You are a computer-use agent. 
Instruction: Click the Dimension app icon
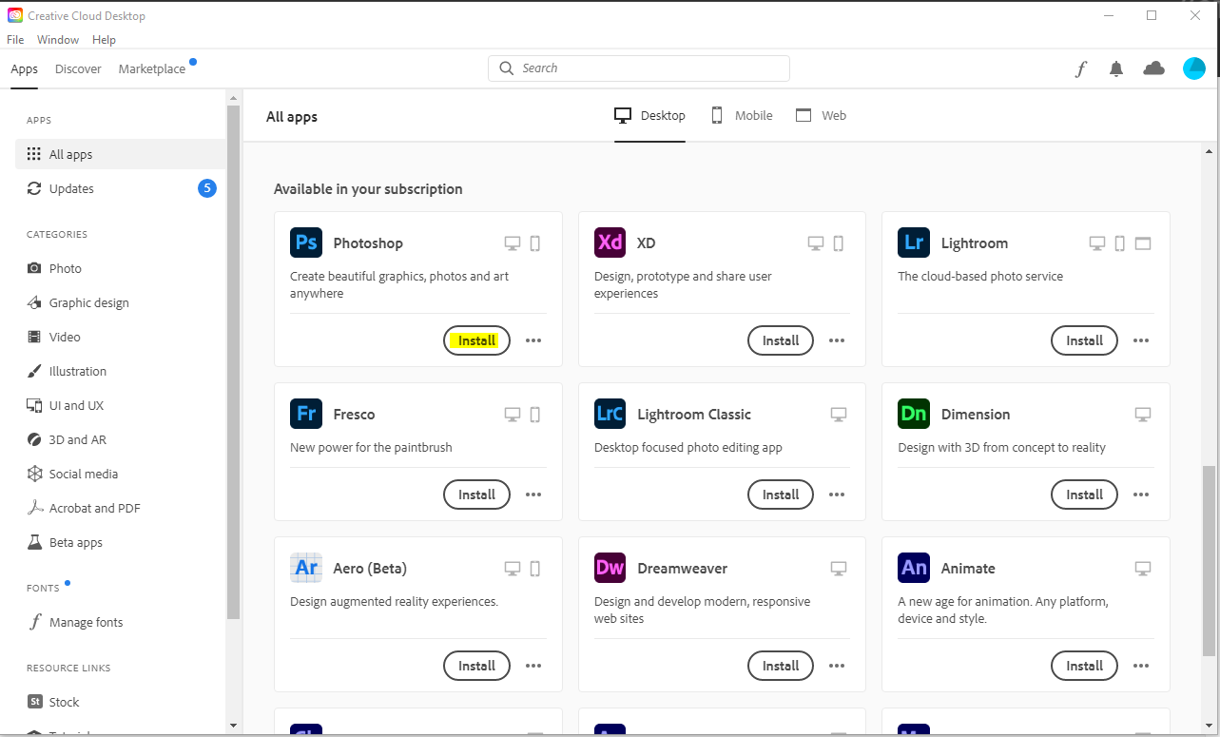pyautogui.click(x=914, y=414)
